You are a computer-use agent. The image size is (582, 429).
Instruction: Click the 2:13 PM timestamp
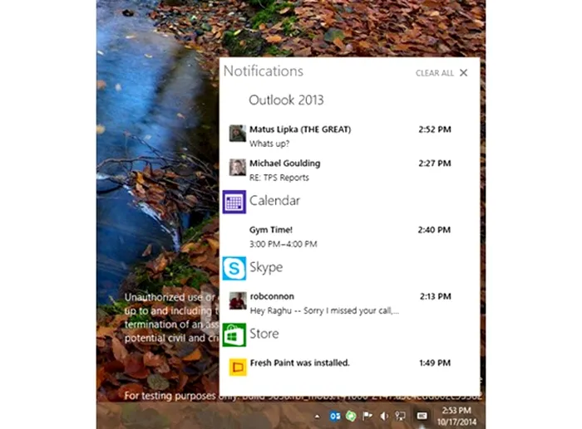coord(436,296)
